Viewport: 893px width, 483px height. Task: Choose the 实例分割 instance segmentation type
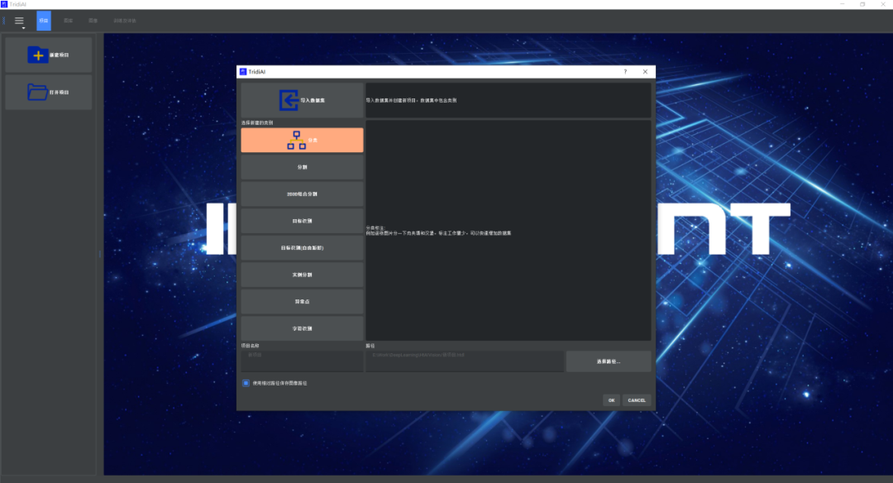click(x=302, y=275)
